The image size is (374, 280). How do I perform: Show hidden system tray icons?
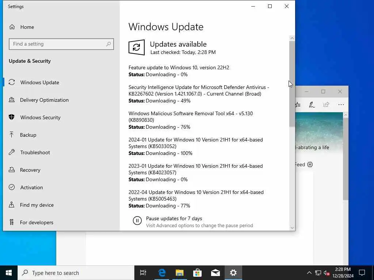pyautogui.click(x=309, y=273)
